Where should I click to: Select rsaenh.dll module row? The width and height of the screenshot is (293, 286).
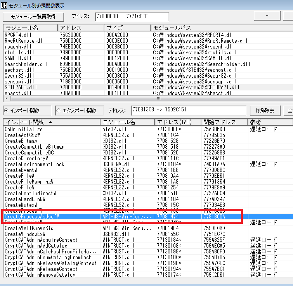pyautogui.click(x=148, y=47)
